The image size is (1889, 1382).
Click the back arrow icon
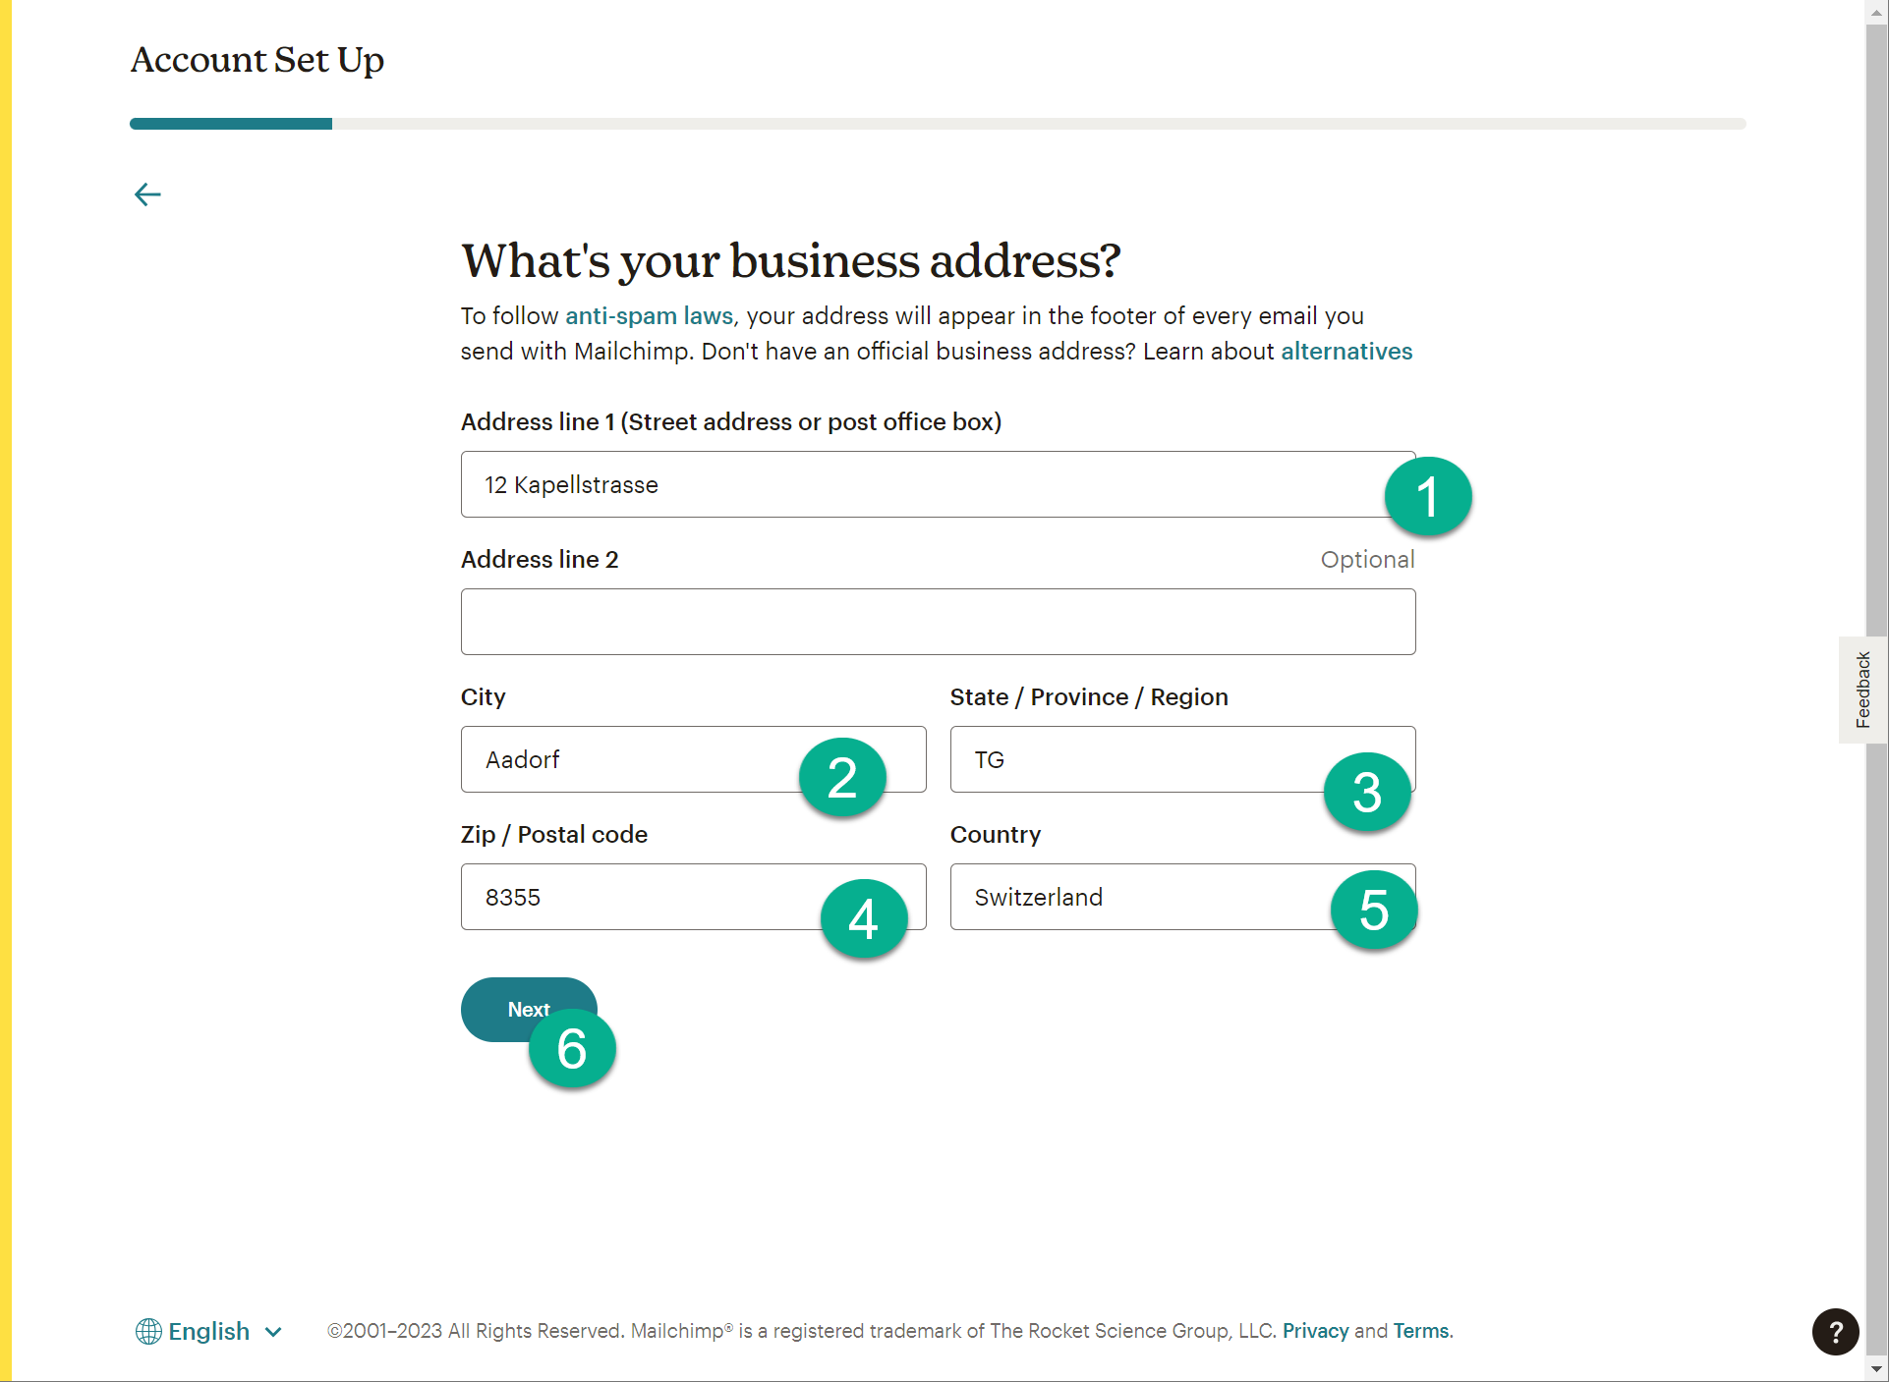tap(147, 194)
